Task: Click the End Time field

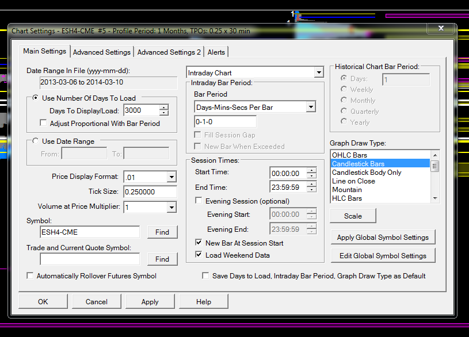Action: [x=288, y=187]
